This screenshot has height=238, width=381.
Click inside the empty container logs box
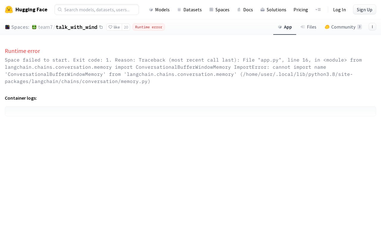point(190,111)
